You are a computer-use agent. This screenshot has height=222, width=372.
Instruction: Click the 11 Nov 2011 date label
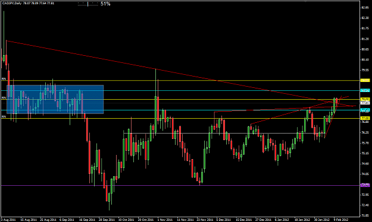185,220
